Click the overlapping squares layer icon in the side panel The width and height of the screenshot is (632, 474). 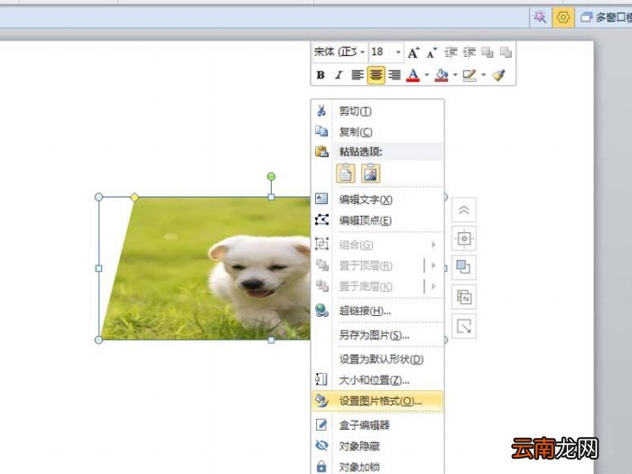[x=464, y=267]
